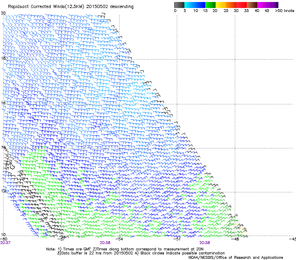Click the legend tick label '40'
The width and height of the screenshot is (296, 260).
tap(257, 11)
